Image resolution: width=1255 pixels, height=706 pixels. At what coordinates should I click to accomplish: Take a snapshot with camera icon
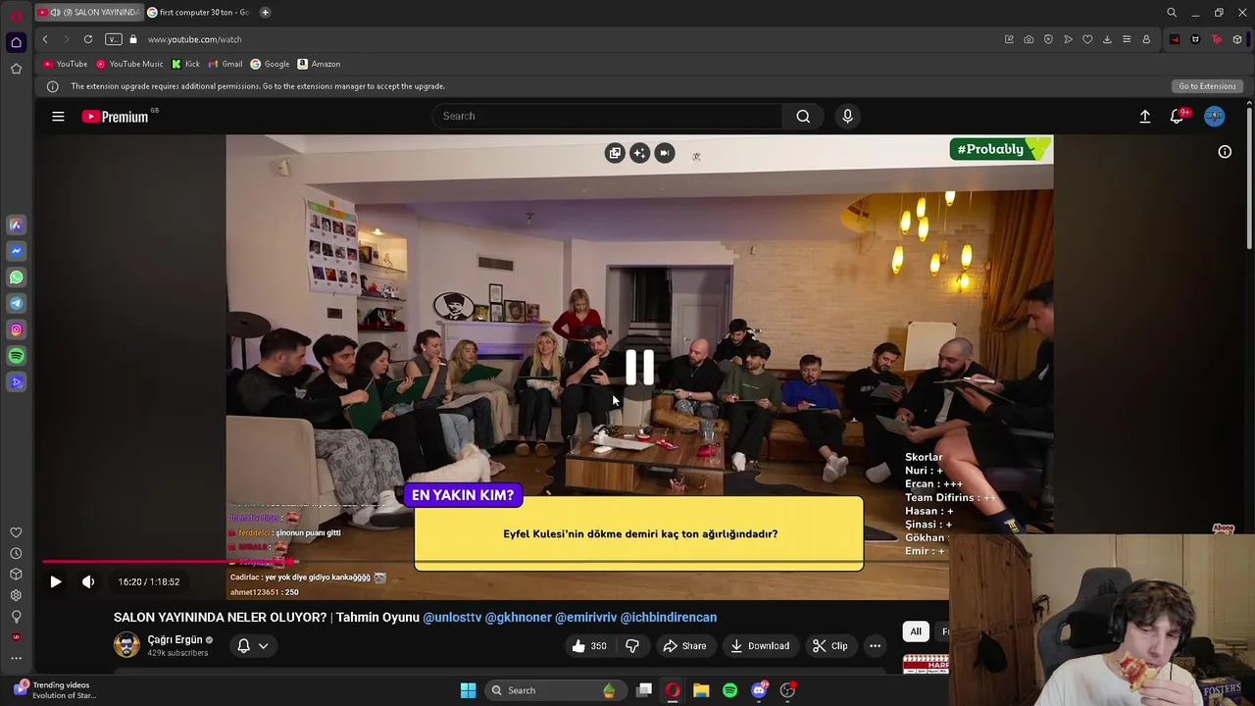click(1029, 39)
